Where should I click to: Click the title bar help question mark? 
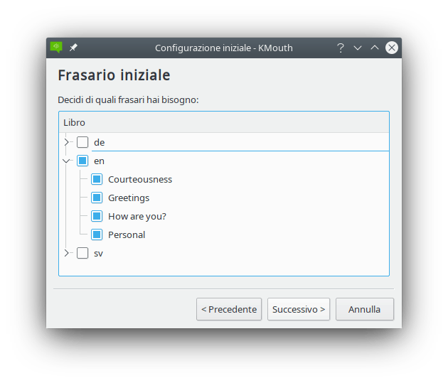coord(341,48)
